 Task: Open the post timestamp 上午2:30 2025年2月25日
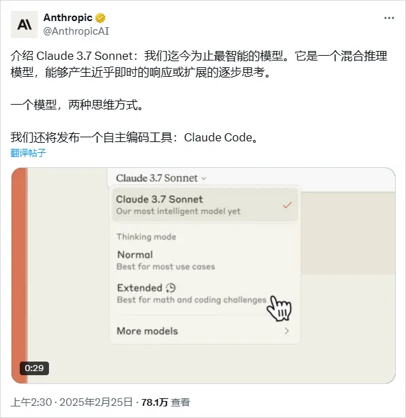(71, 402)
